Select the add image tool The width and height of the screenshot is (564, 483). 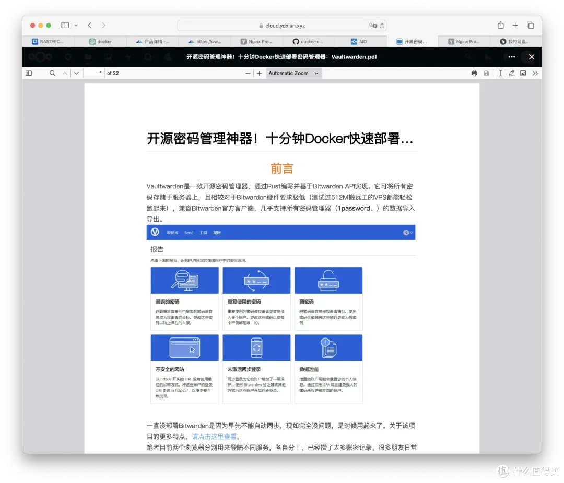pyautogui.click(x=523, y=74)
